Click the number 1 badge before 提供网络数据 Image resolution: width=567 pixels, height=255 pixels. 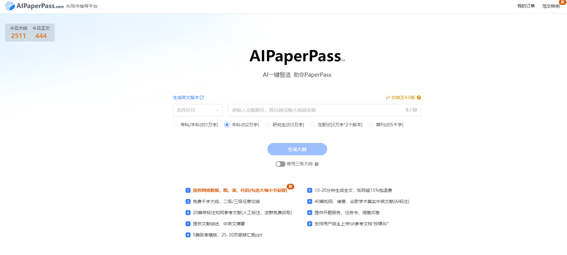tap(188, 190)
